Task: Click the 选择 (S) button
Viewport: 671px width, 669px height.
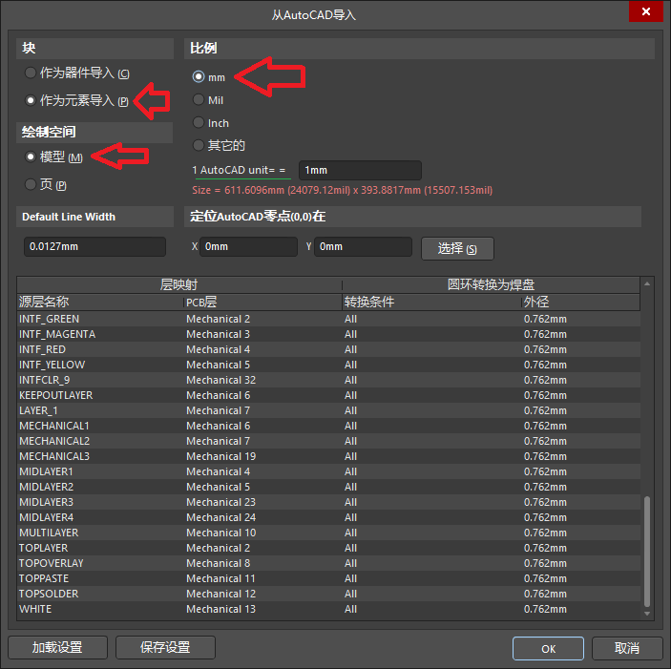Action: point(457,248)
